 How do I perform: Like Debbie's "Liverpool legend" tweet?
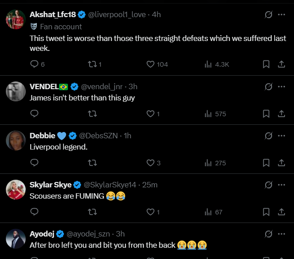pyautogui.click(x=151, y=163)
